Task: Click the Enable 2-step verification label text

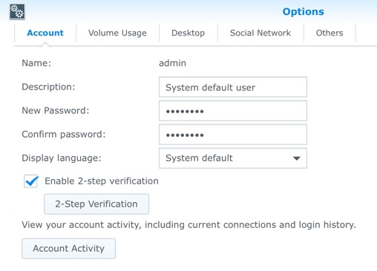Action: 102,181
